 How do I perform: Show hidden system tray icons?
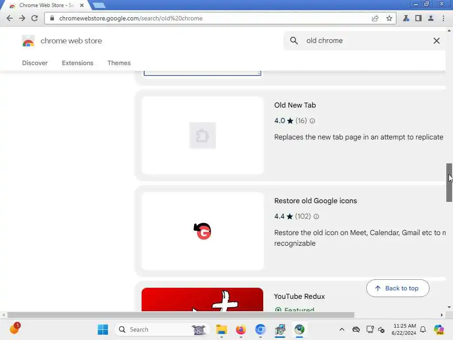[342, 329]
